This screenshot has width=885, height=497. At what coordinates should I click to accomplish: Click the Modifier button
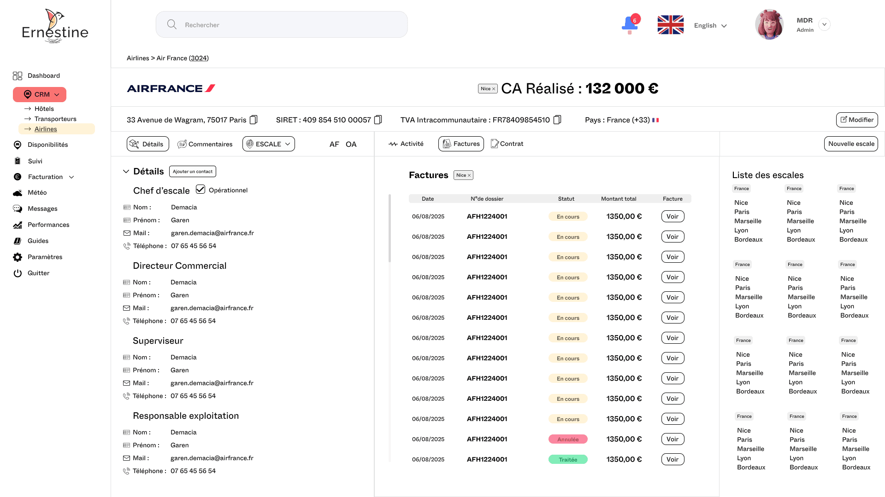click(x=856, y=120)
